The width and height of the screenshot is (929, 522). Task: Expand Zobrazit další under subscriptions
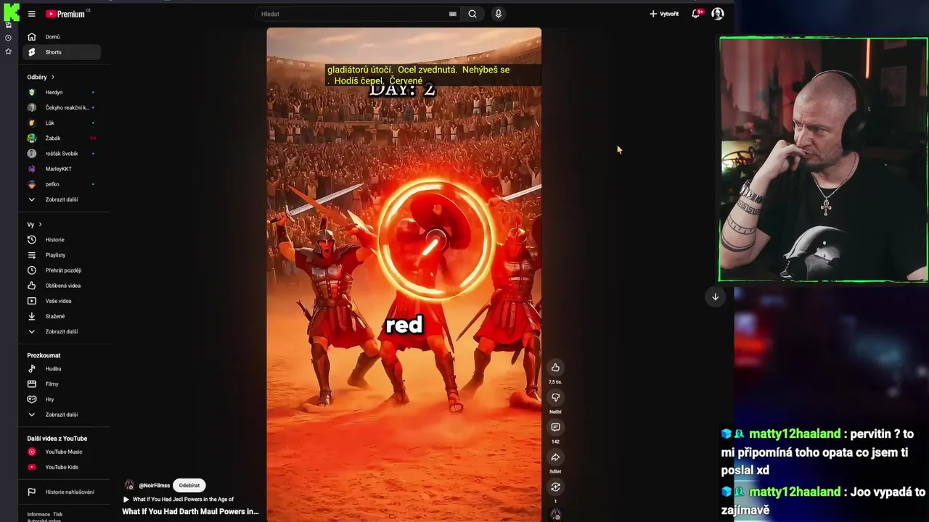pyautogui.click(x=62, y=199)
